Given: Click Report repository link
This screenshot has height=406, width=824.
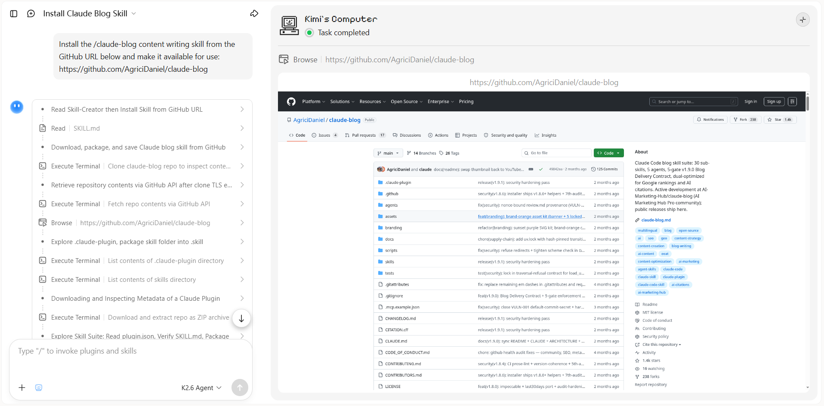Looking at the screenshot, I should pos(651,385).
